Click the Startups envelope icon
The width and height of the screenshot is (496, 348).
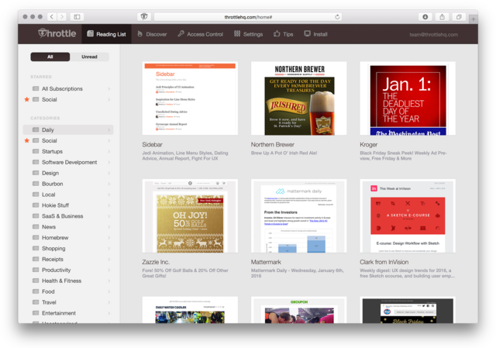(x=36, y=151)
